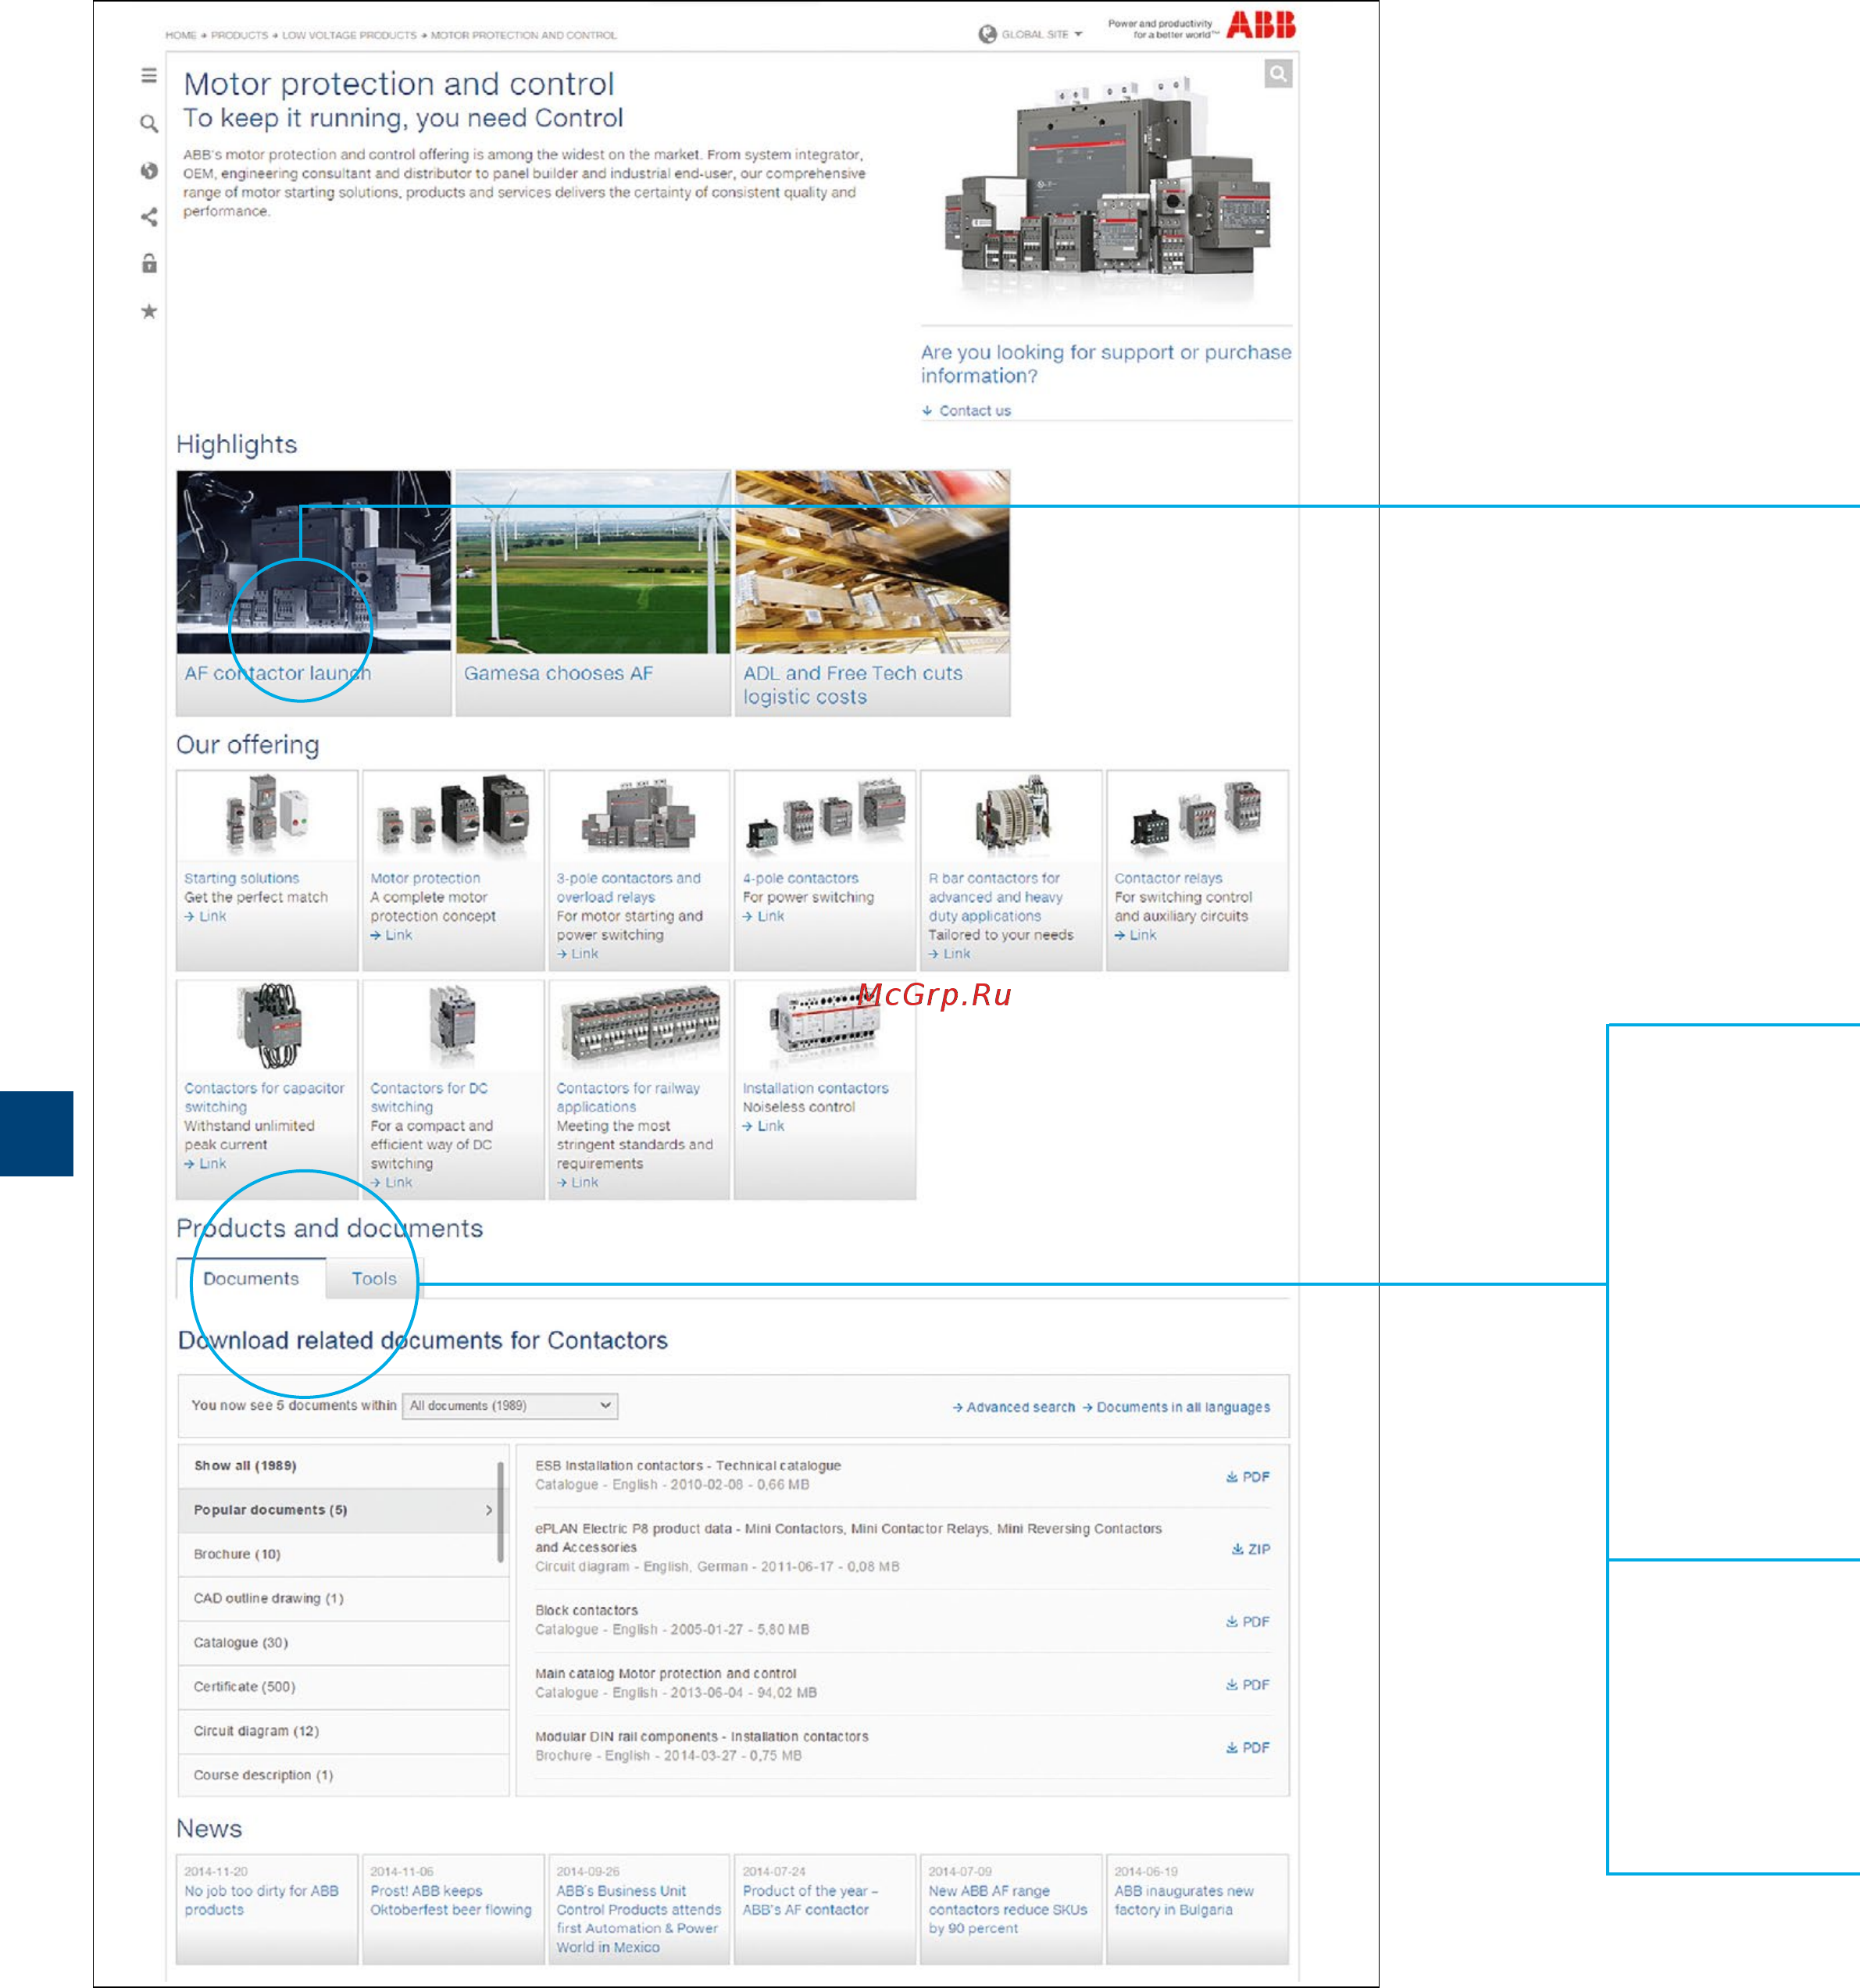
Task: Click Link under Contactors for capacitor switching
Action: pyautogui.click(x=205, y=1163)
